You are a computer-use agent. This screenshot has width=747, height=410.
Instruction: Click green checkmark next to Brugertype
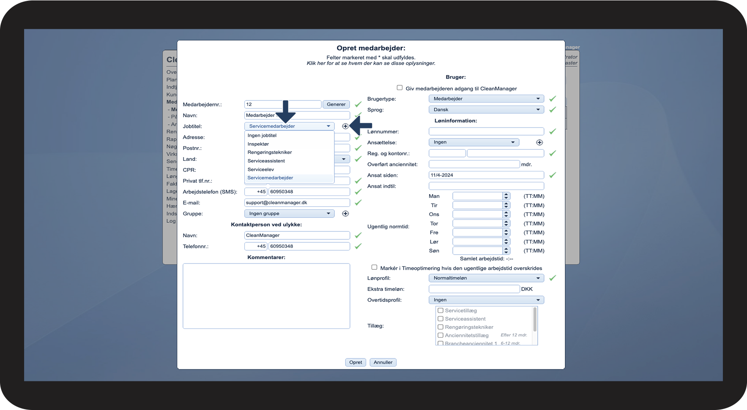point(552,99)
